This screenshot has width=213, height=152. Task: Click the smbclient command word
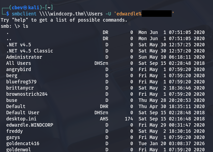[21, 13]
